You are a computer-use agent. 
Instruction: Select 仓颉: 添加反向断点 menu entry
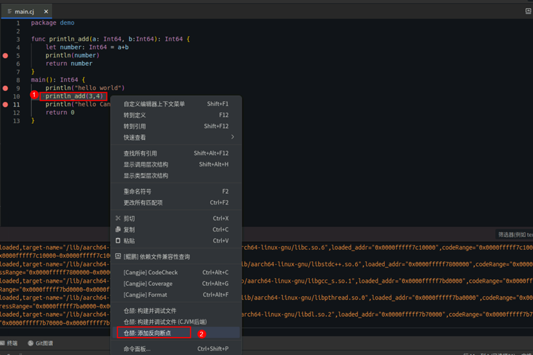[x=176, y=333]
